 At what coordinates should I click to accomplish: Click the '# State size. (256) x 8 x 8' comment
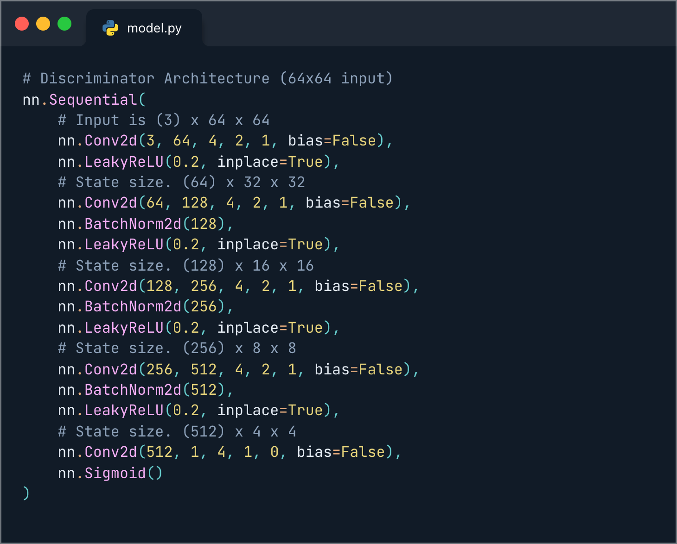177,348
